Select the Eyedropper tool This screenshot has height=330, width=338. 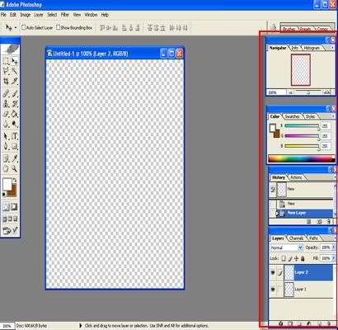tap(15, 158)
